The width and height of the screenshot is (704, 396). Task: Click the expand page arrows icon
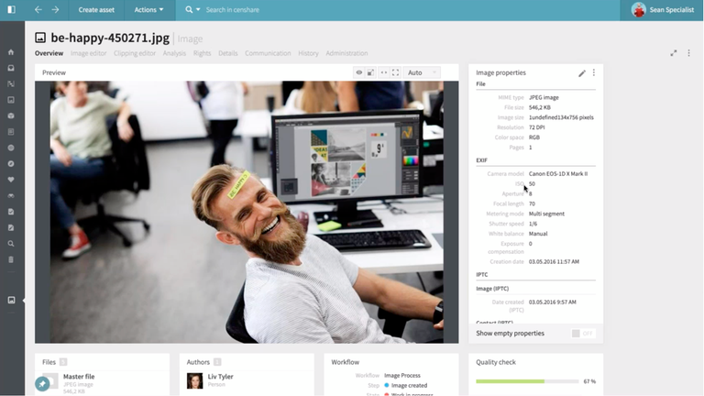674,53
